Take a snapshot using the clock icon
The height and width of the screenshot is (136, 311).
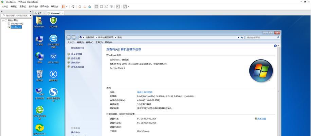(x=80, y=6)
